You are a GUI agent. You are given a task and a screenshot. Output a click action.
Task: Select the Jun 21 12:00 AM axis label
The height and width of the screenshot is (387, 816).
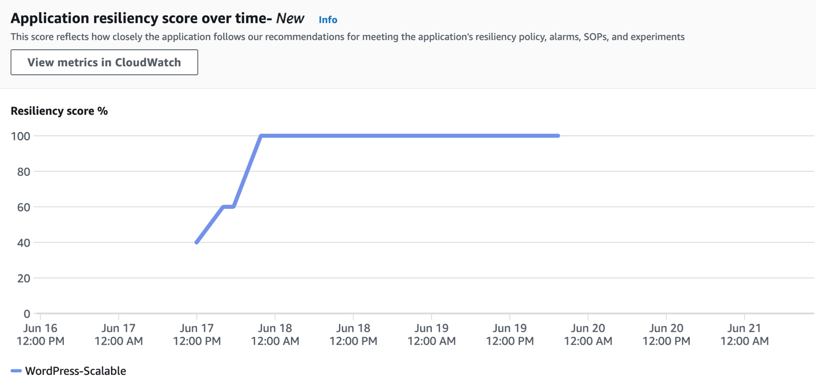pyautogui.click(x=744, y=334)
